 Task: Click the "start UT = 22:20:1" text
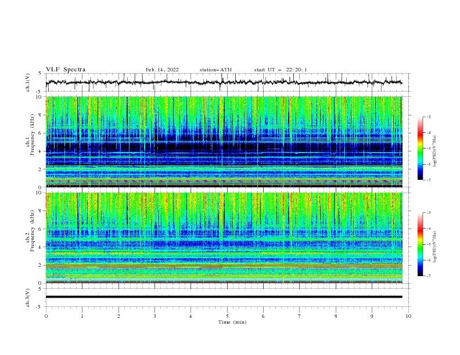pyautogui.click(x=281, y=70)
